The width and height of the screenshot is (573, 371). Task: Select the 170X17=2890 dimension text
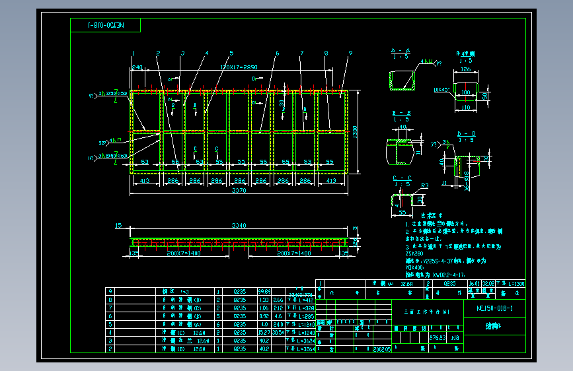coord(239,67)
